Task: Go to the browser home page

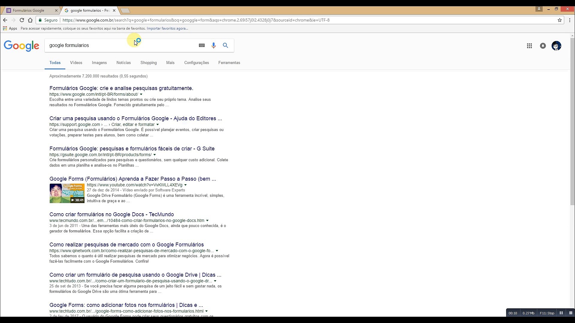Action: click(30, 20)
